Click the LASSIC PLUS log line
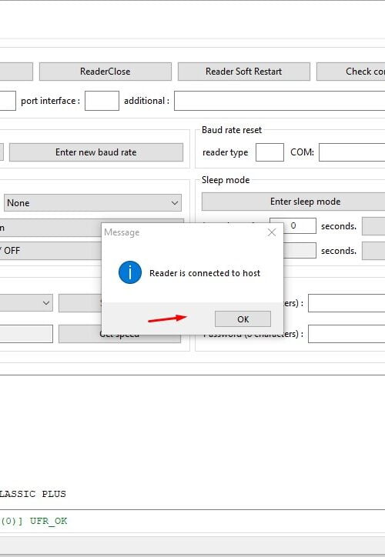 tap(32, 494)
